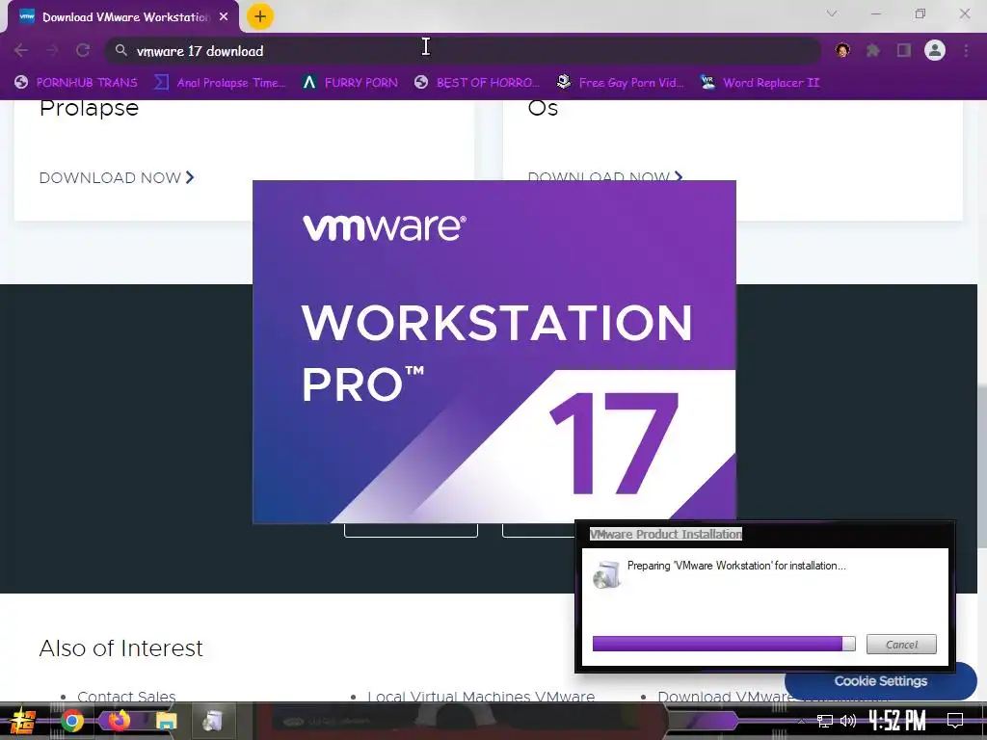This screenshot has height=740, width=987.
Task: Open the Word Replacer II bookmark
Action: pos(760,83)
